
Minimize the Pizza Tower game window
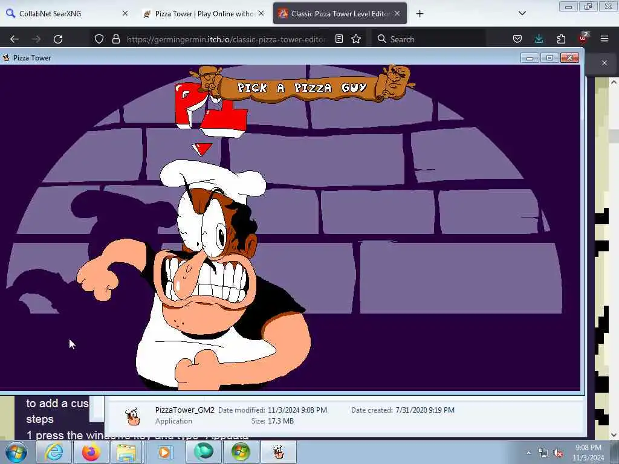tap(530, 58)
